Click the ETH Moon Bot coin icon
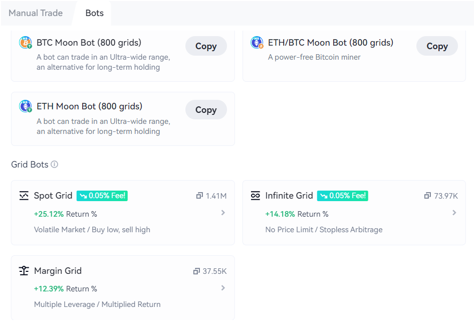475x321 pixels. coord(25,107)
